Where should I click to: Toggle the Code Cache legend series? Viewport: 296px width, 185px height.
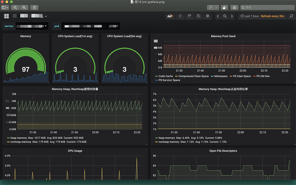[165, 76]
